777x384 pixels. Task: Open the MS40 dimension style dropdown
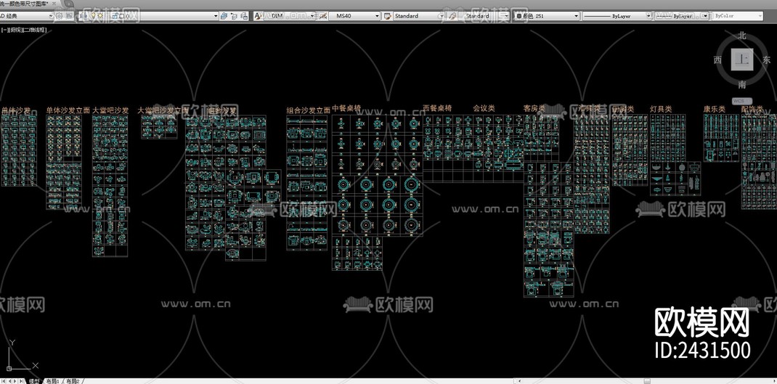tap(354, 16)
